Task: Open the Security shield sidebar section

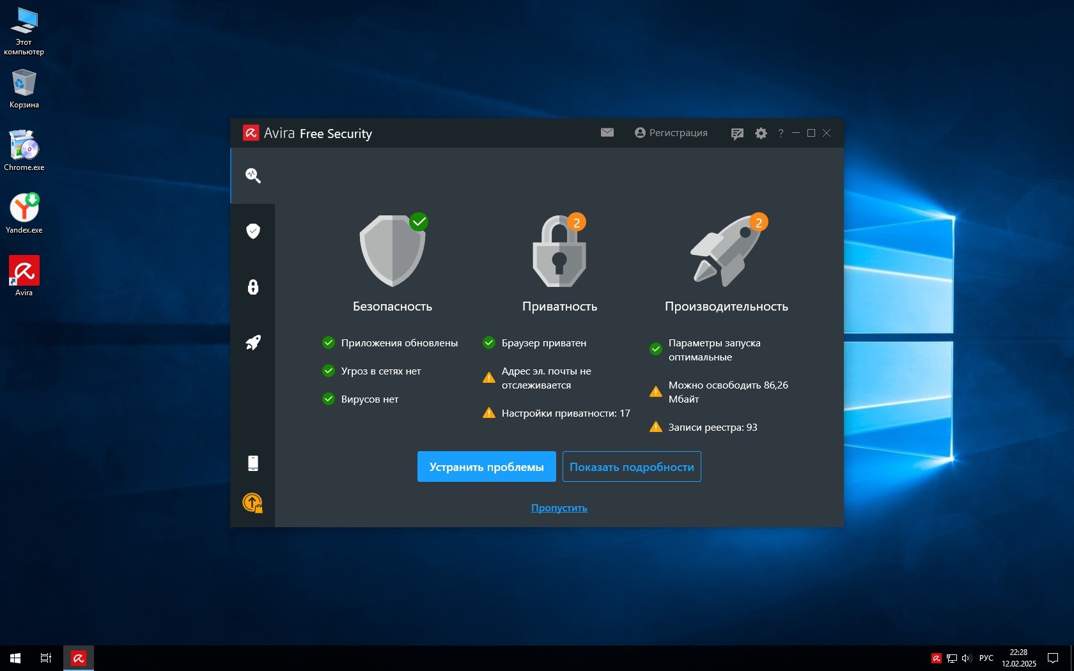Action: tap(253, 231)
